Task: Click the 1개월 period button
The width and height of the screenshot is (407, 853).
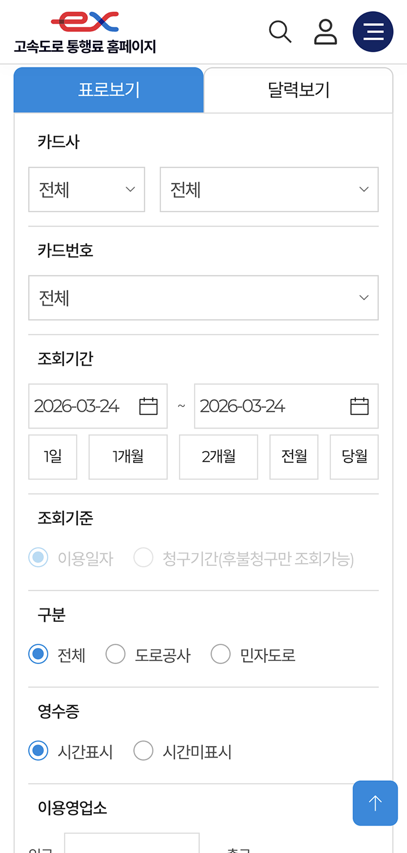Action: 128,456
